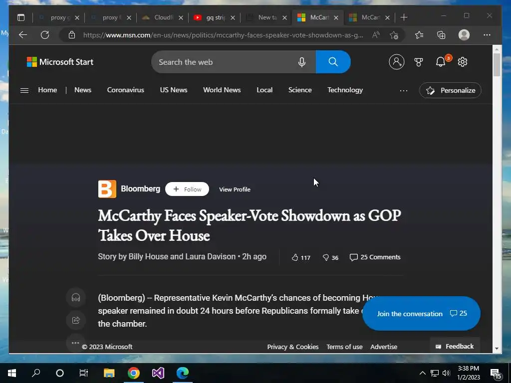
Task: Open the notifications bell
Action: (x=441, y=62)
